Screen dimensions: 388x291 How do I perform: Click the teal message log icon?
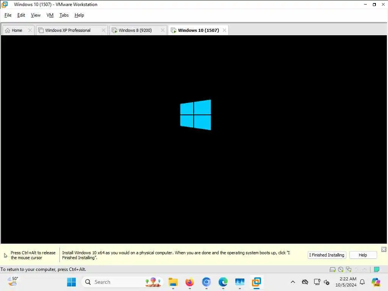(x=377, y=269)
